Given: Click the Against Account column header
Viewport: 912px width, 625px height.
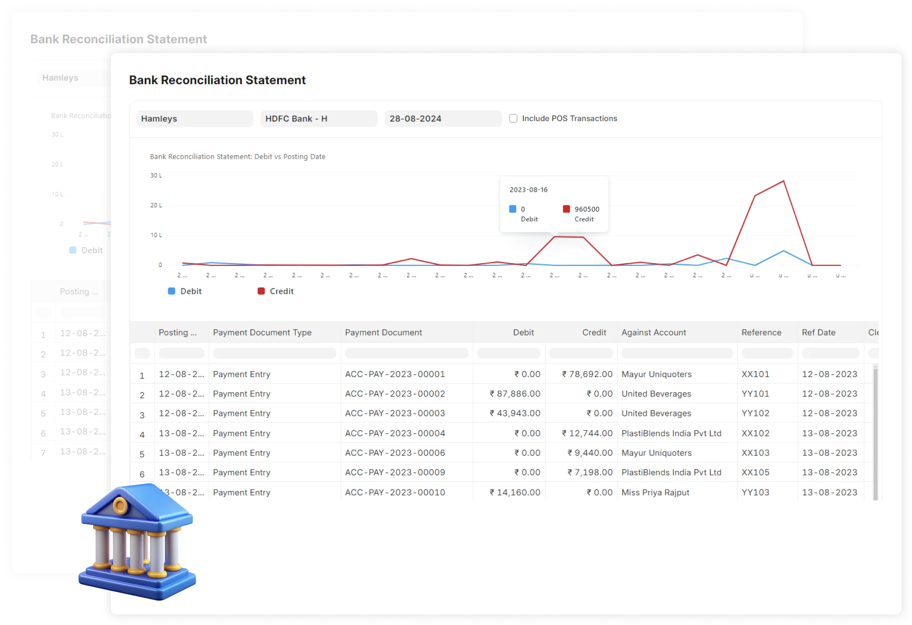Looking at the screenshot, I should [654, 333].
